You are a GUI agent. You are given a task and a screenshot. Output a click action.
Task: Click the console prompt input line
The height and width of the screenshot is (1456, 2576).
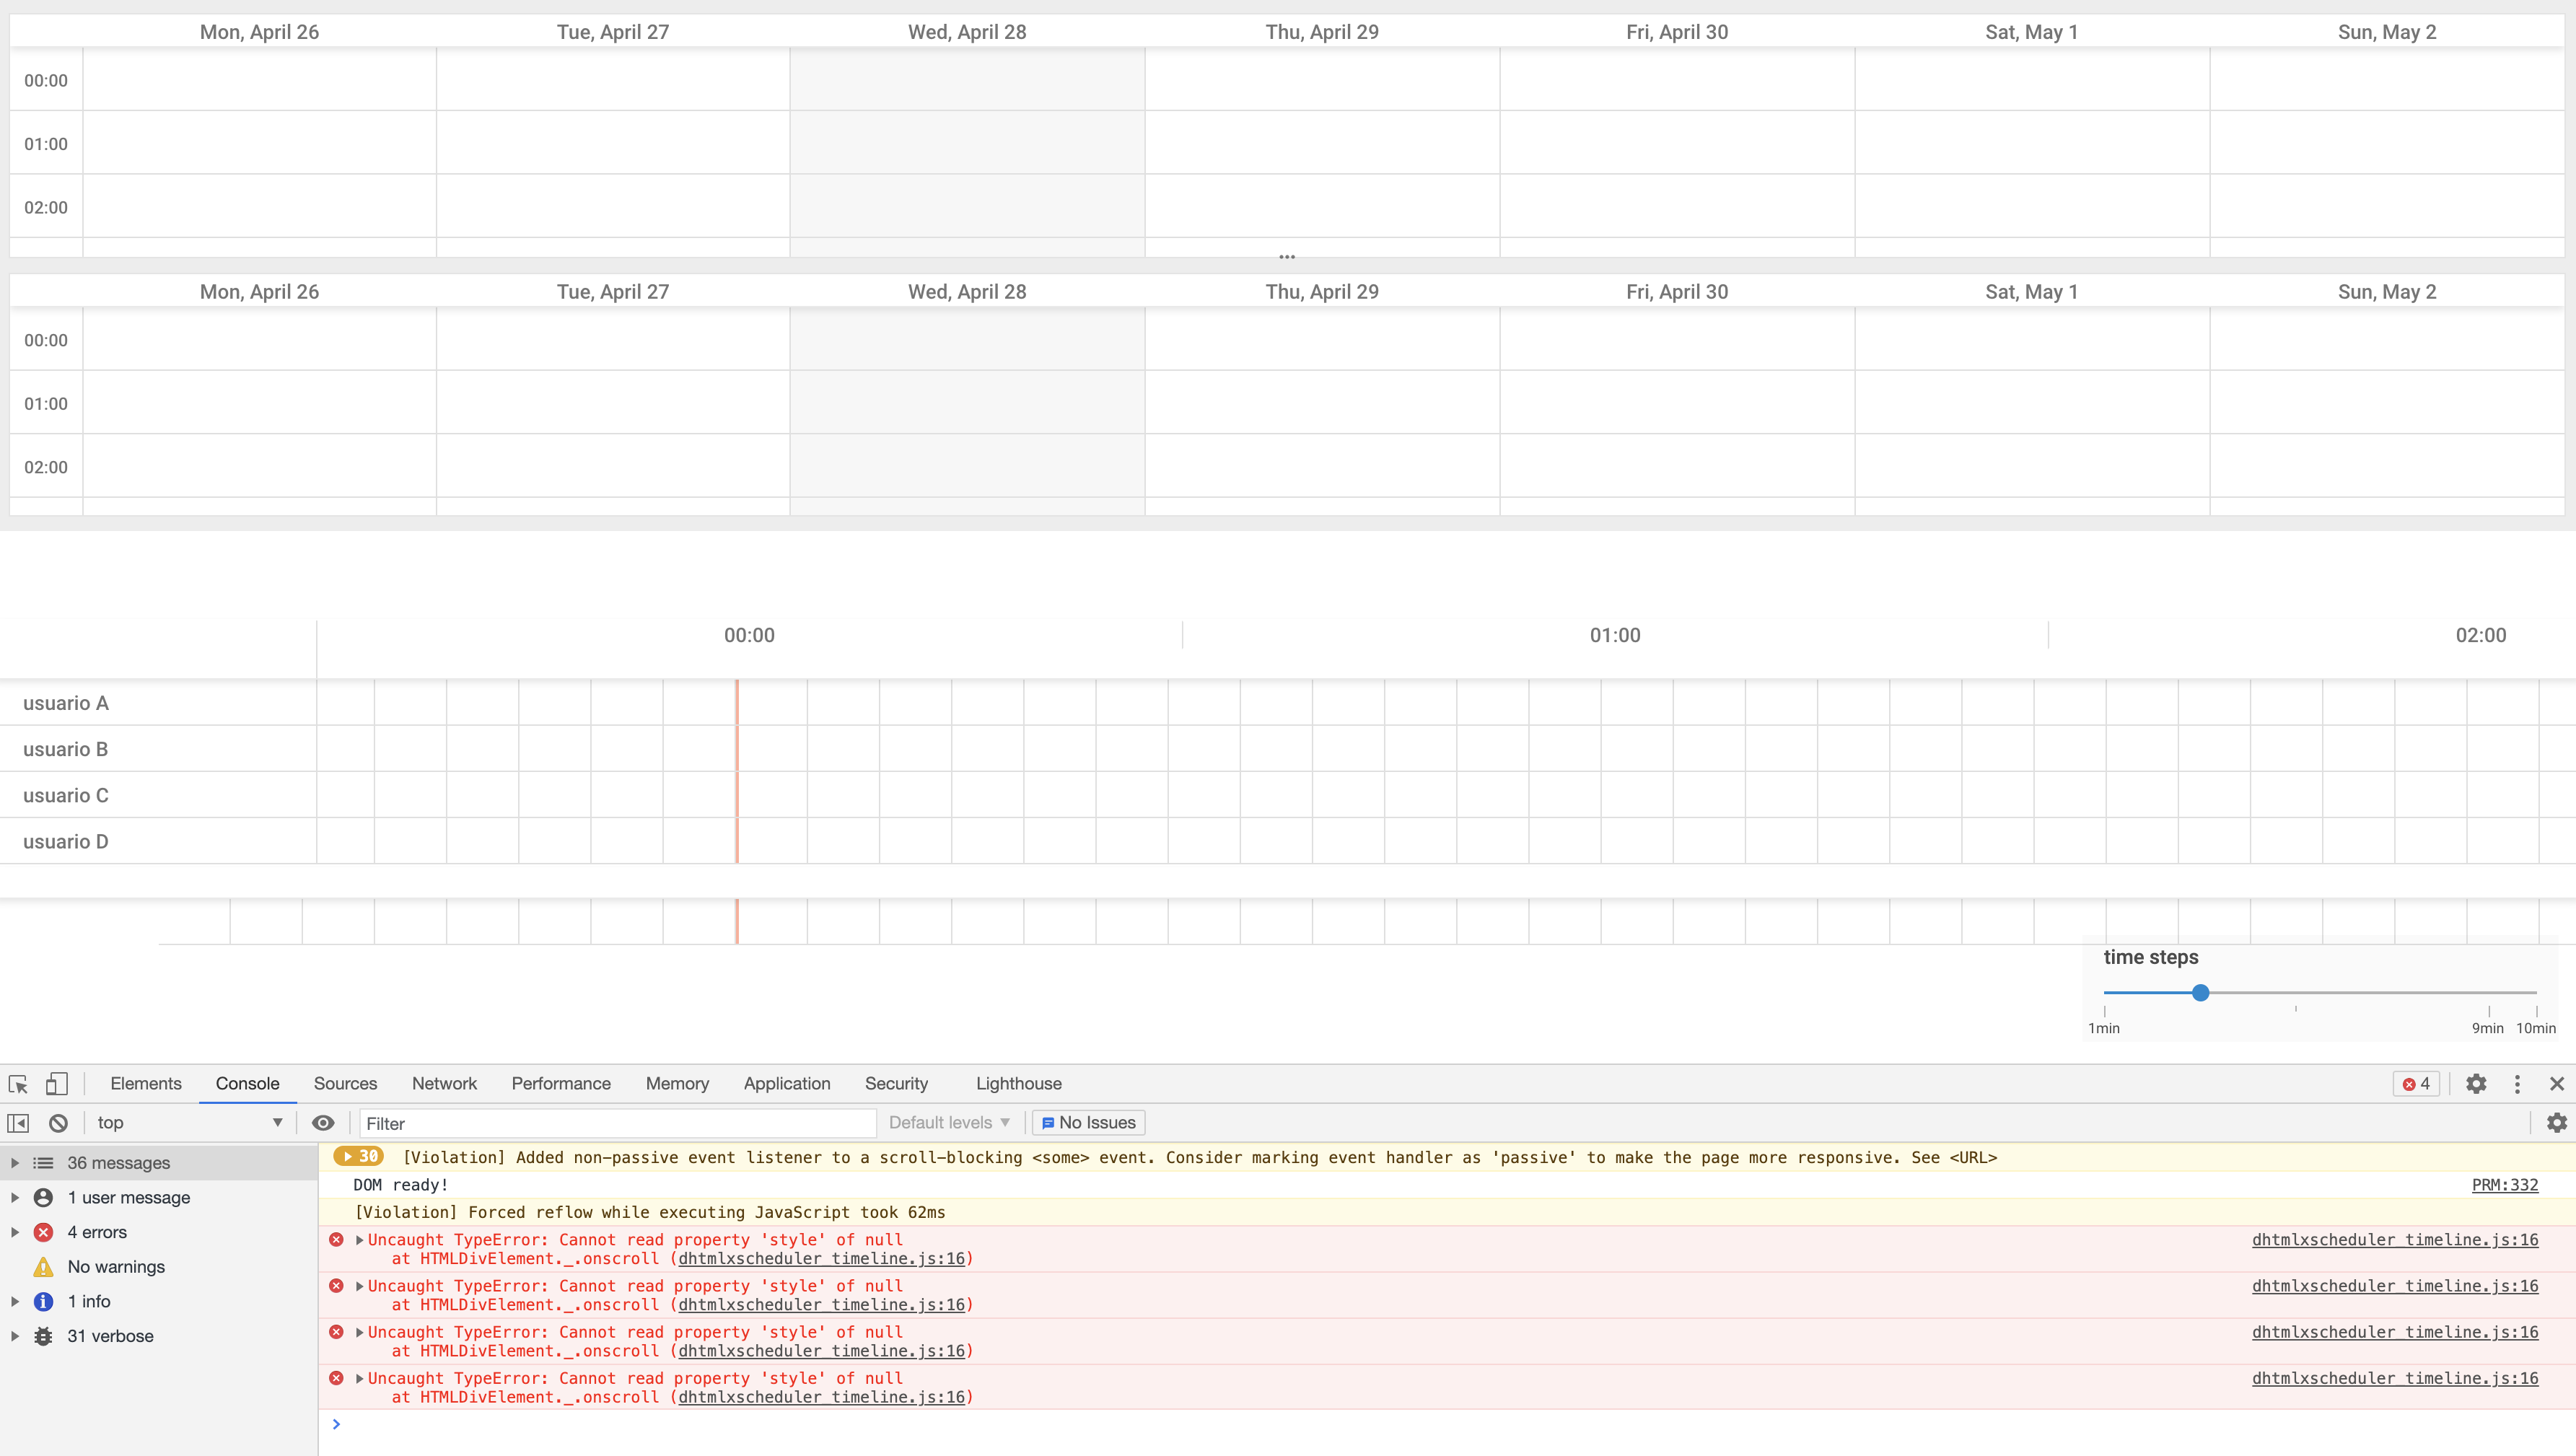click(x=1446, y=1425)
